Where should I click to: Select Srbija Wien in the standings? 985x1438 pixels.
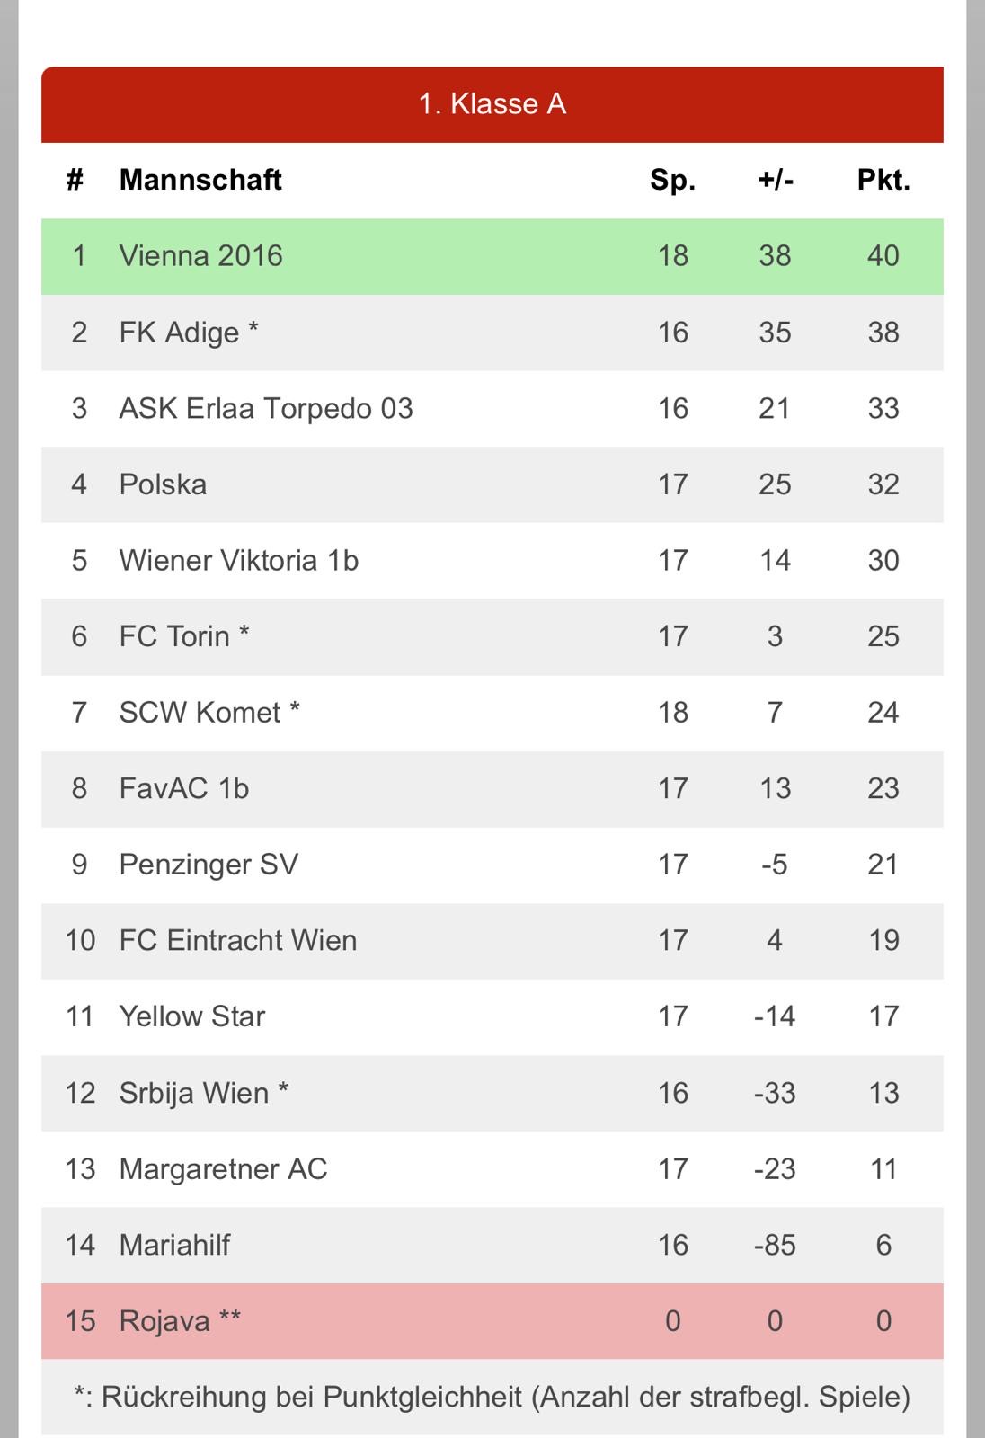493,1093
